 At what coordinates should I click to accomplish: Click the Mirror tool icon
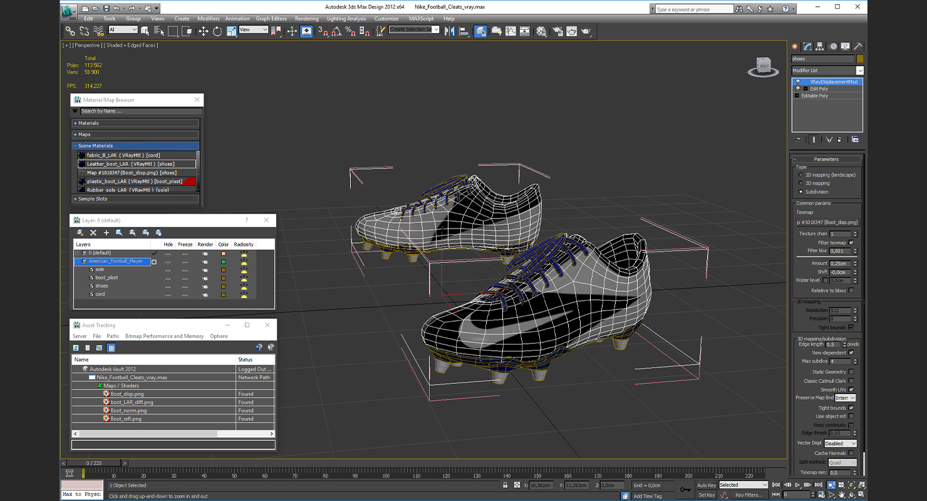(x=449, y=31)
